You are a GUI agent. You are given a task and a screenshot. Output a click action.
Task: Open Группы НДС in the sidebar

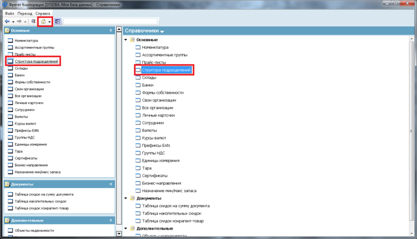[24, 137]
